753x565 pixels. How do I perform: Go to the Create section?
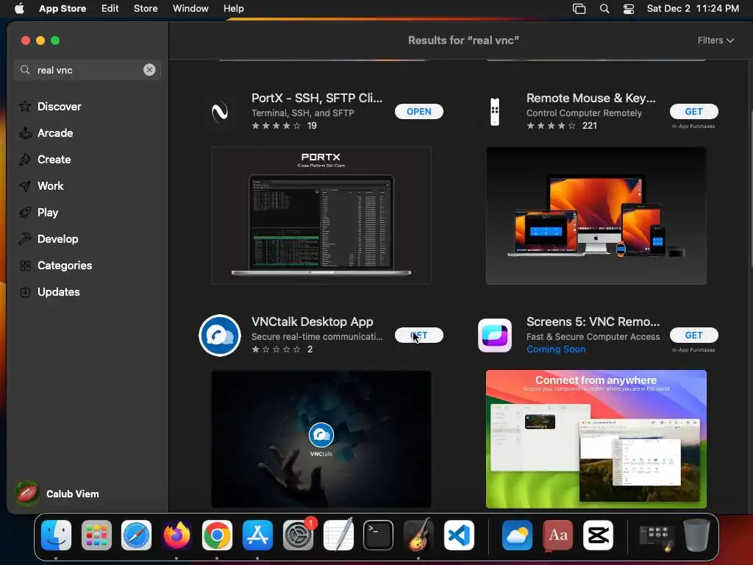45,160
